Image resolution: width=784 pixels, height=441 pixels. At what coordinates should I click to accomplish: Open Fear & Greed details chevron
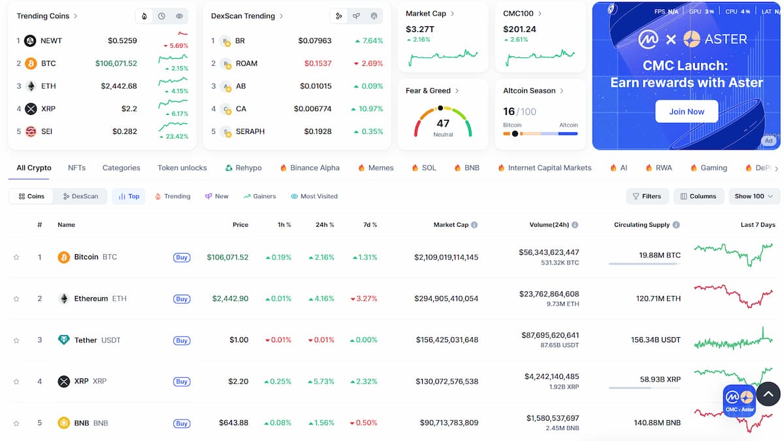pos(457,91)
